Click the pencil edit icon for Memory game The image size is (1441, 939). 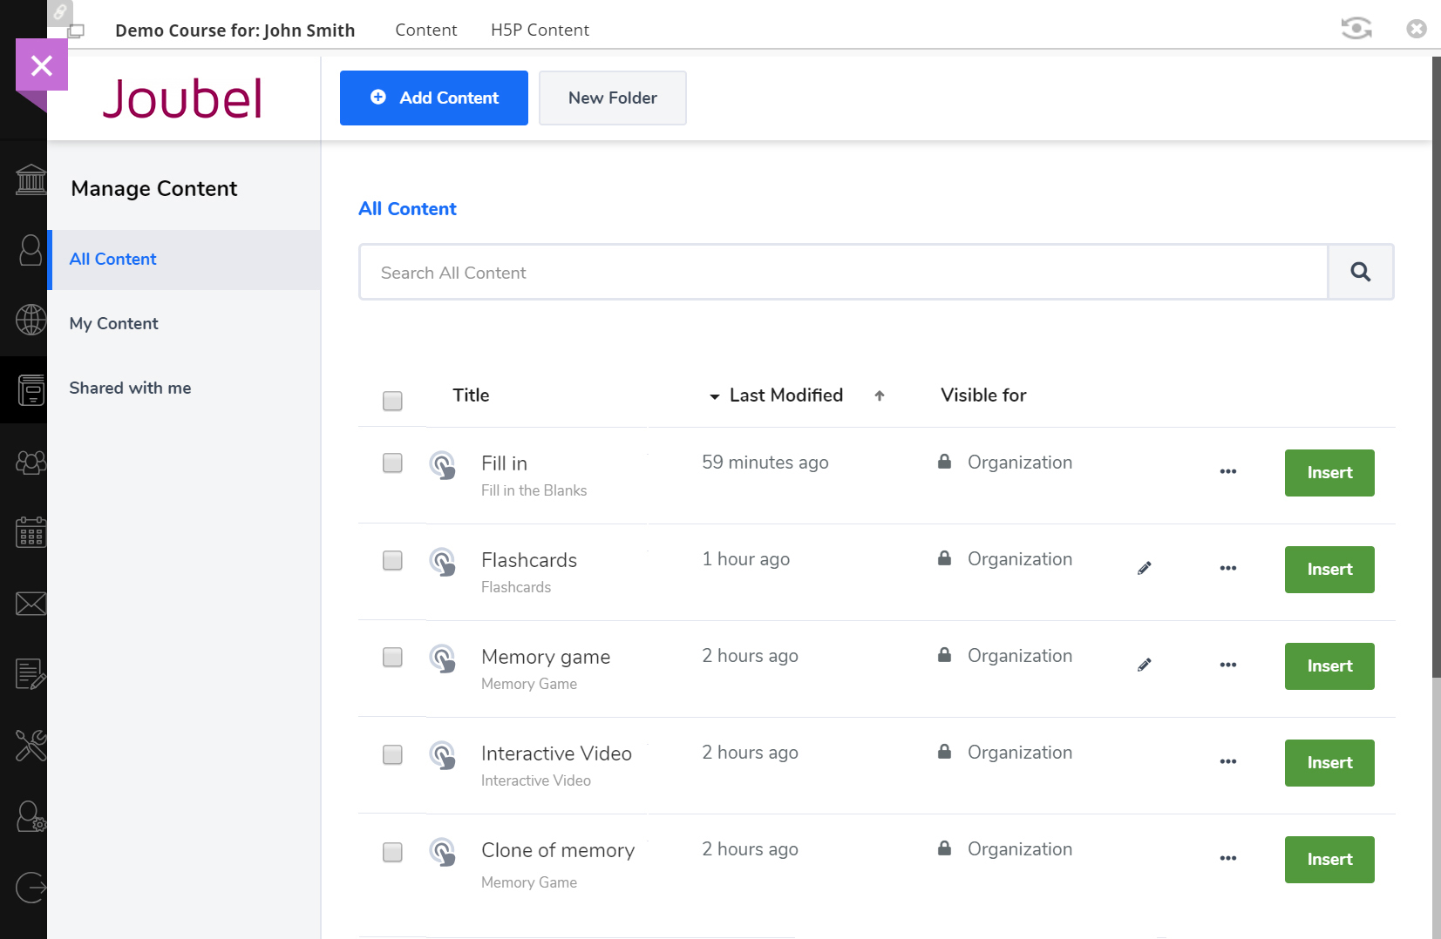[1144, 665]
